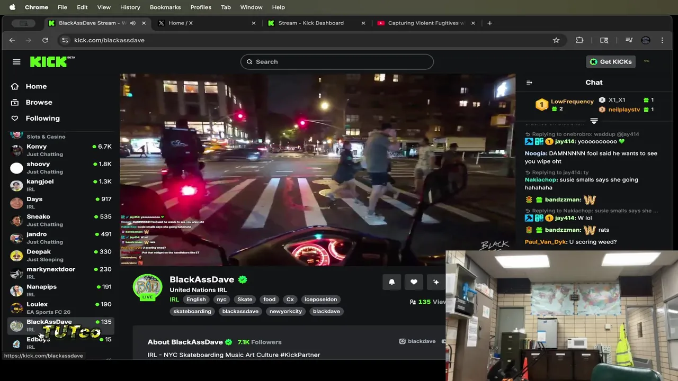Click the Chrome side panel search icon

pos(604,40)
